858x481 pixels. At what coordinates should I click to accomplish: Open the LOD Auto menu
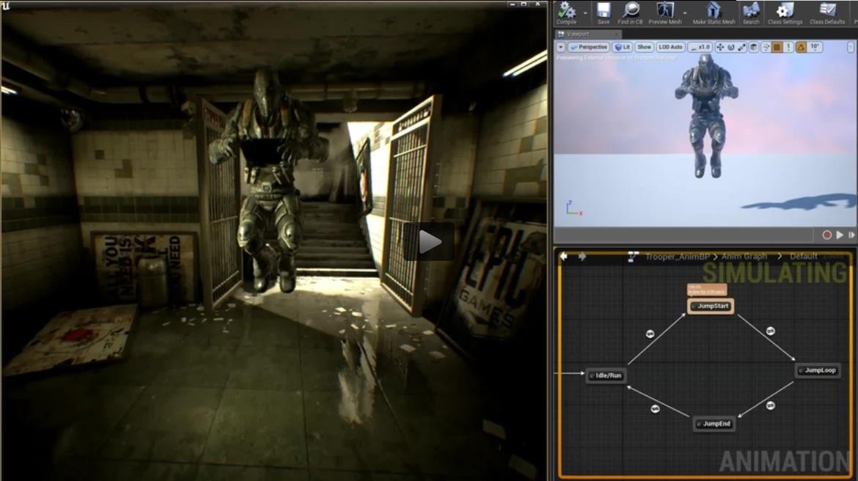(670, 48)
